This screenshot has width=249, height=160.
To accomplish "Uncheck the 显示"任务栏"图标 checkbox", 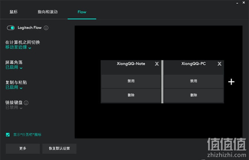I will point(8,134).
